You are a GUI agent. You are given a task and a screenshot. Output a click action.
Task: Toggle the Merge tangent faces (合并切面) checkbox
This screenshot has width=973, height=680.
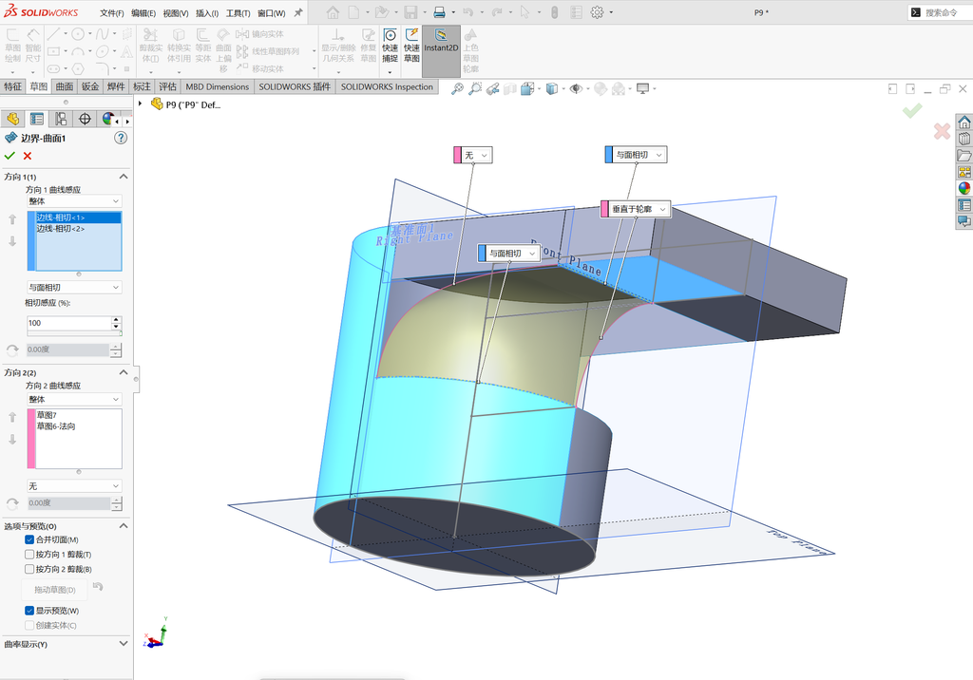coord(29,539)
